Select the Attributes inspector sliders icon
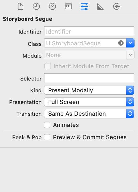138x192 pixels. pyautogui.click(x=85, y=6)
